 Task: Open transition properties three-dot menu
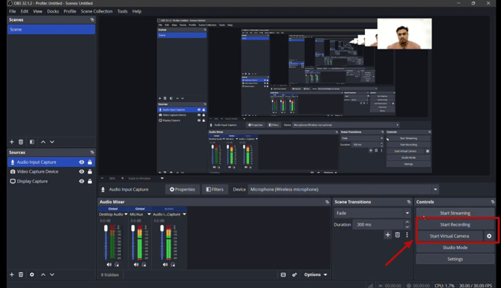click(x=407, y=235)
